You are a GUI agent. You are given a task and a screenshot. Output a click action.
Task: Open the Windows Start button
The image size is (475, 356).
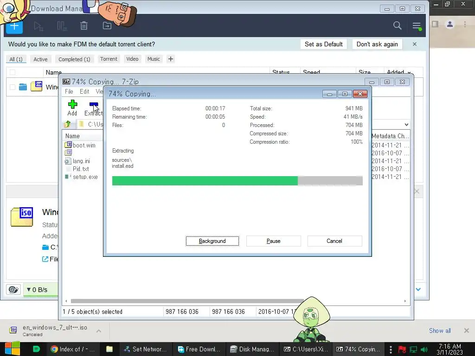pos(12,349)
